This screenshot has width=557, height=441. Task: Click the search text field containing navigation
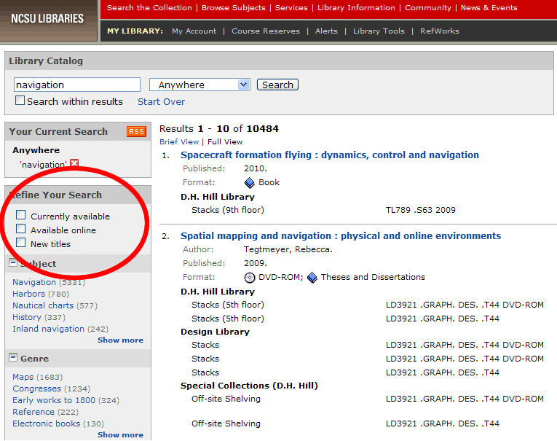[x=76, y=85]
